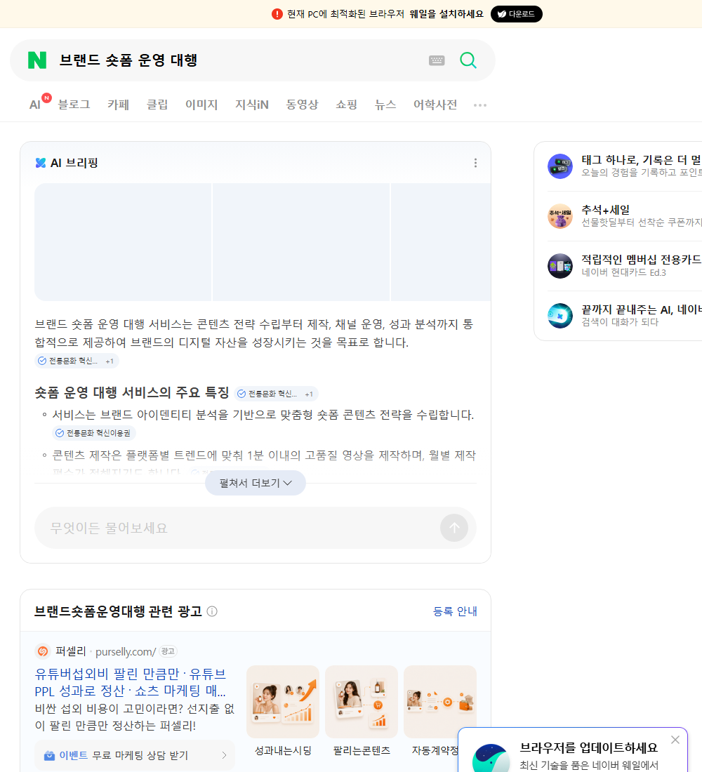Image resolution: width=702 pixels, height=772 pixels.
Task: Open 끝까지 끝내주는 AI promo title
Action: pos(641,310)
